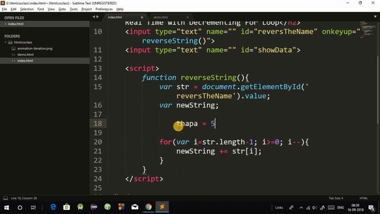Open the Action Center notifications
Screen dimensions: 380x214
point(371,207)
